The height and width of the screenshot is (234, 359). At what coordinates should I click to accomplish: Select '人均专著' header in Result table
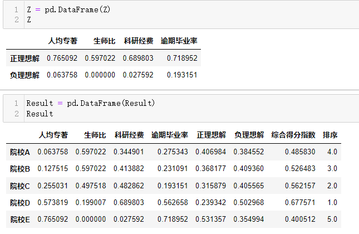tap(53, 135)
